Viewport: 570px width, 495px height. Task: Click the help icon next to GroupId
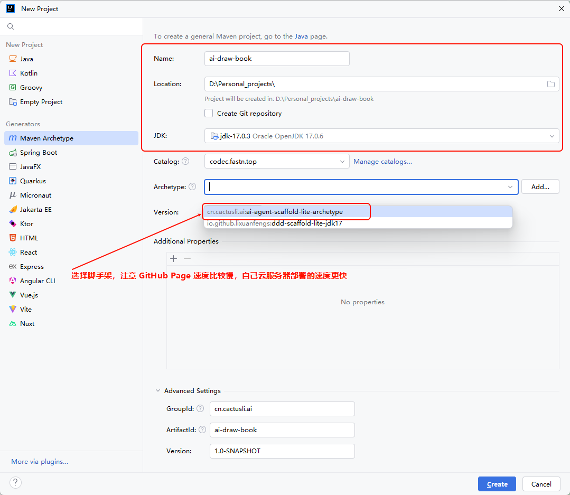200,408
